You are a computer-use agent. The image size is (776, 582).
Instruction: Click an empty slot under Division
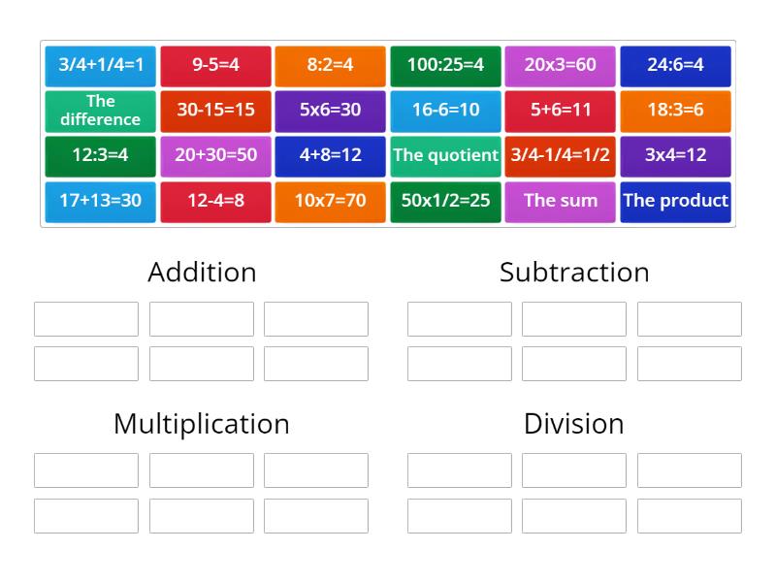pyautogui.click(x=459, y=469)
